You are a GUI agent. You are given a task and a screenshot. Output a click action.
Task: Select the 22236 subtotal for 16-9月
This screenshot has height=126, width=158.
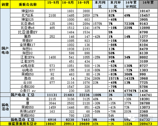point(84,95)
